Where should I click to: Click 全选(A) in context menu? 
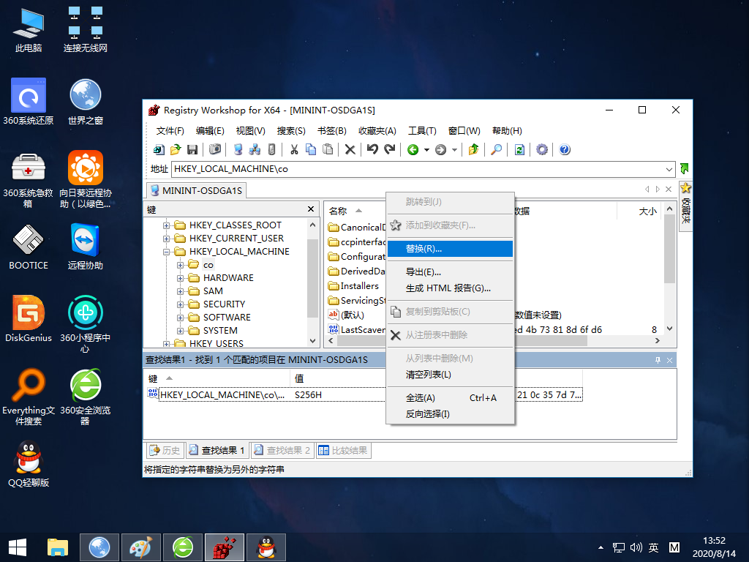(450, 397)
